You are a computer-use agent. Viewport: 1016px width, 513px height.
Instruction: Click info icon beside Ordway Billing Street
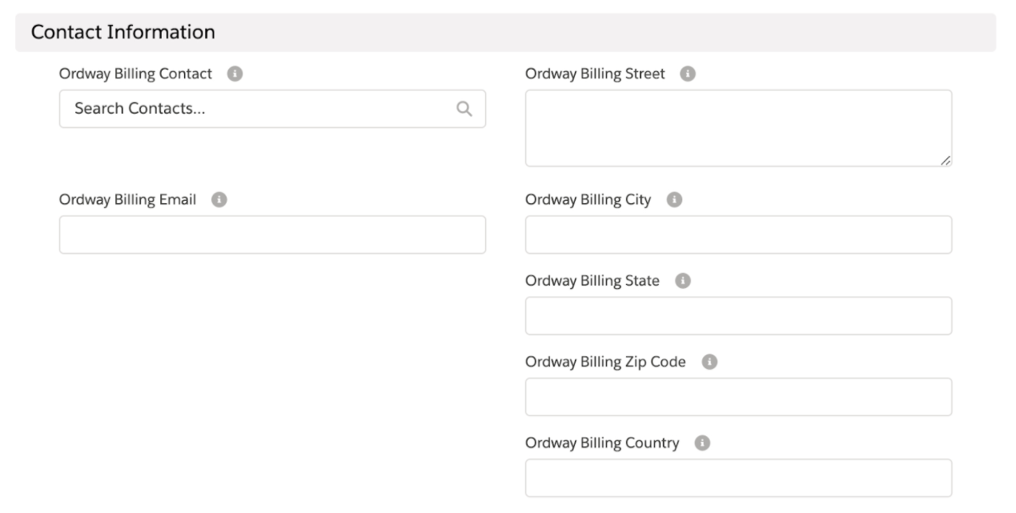688,74
